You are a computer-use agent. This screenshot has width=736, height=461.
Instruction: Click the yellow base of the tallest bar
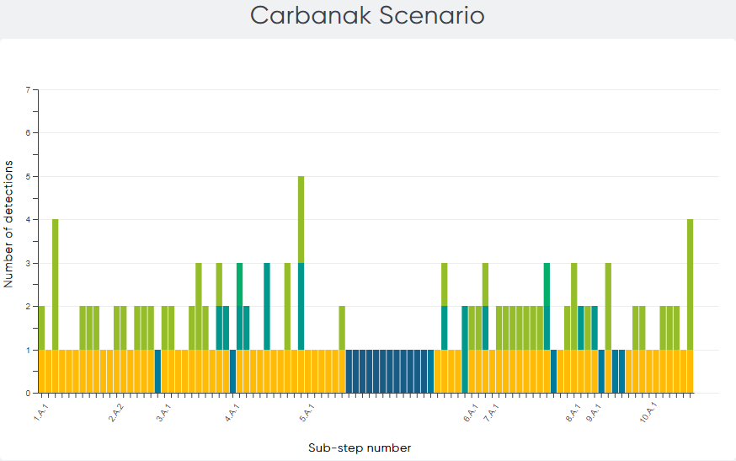point(301,371)
